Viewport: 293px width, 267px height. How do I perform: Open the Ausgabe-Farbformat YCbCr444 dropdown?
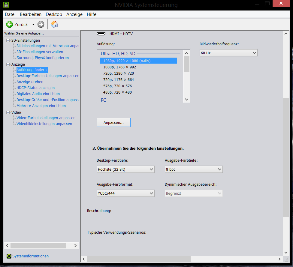pyautogui.click(x=125, y=193)
